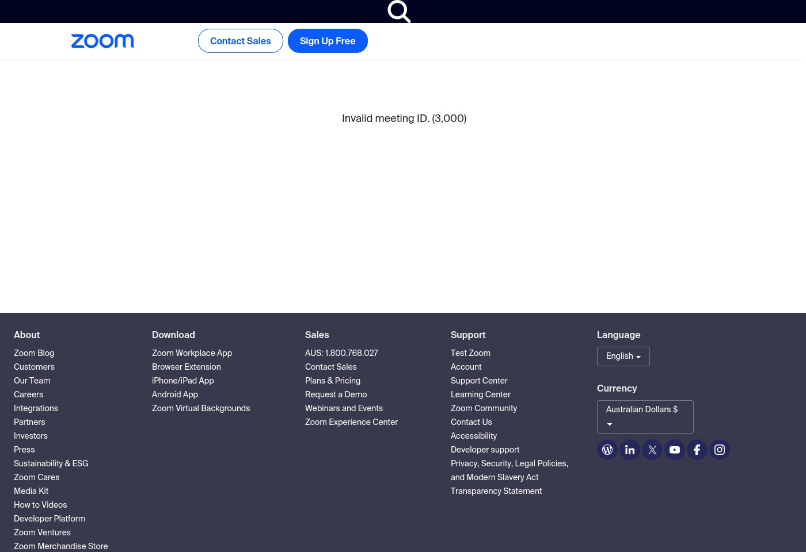
Task: Open the Developer support link
Action: [x=485, y=450]
